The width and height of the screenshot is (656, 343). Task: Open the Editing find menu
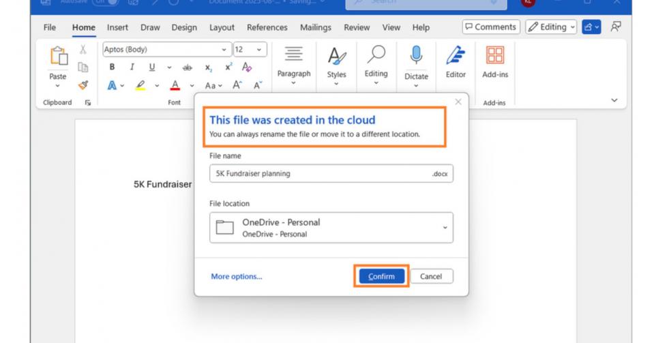(376, 65)
